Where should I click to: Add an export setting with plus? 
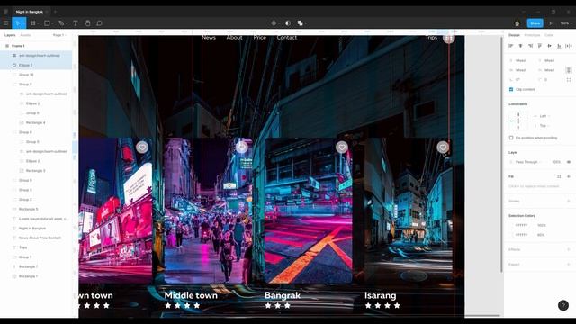pyautogui.click(x=569, y=264)
